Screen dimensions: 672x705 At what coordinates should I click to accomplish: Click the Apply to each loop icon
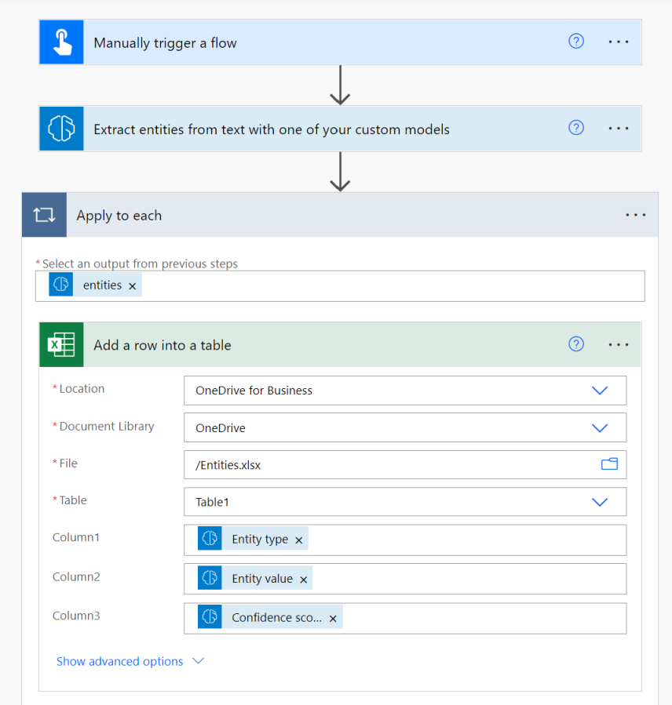44,214
